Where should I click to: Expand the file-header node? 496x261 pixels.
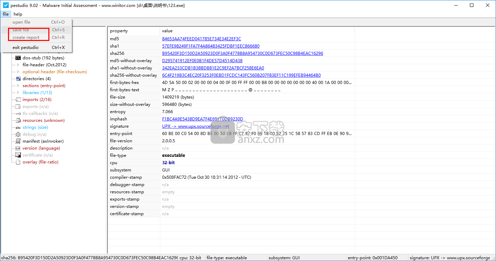coord(18,65)
